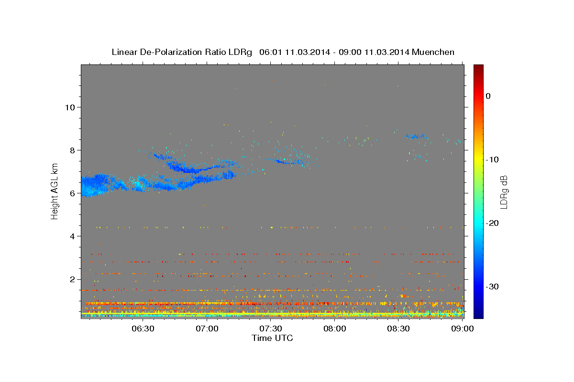Click the height tick label "2"

click(72, 279)
